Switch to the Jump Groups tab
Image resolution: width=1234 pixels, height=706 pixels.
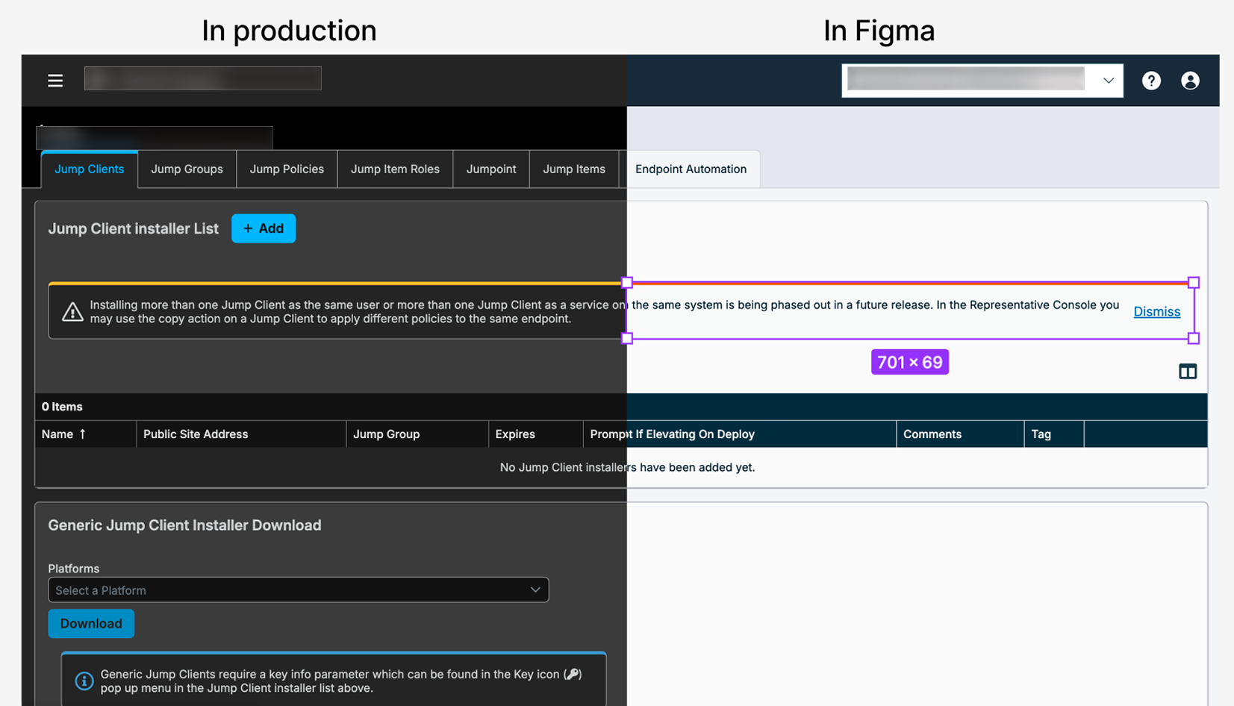[x=187, y=169]
